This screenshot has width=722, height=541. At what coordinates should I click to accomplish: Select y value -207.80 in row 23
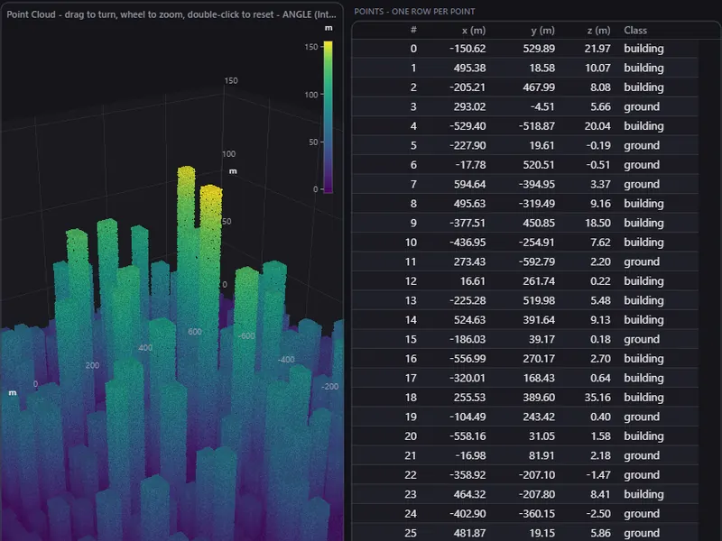(x=537, y=493)
